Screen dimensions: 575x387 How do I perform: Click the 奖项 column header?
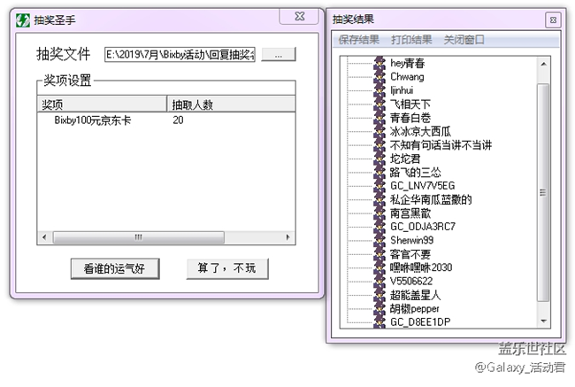coord(103,104)
